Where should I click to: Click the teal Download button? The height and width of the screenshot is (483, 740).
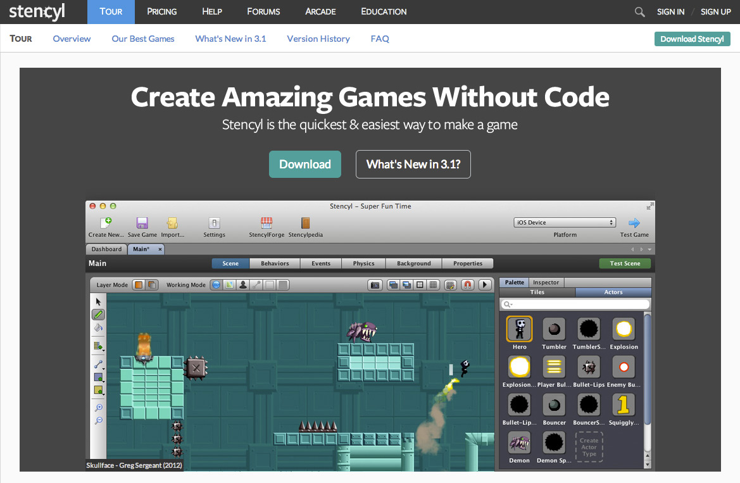point(305,165)
